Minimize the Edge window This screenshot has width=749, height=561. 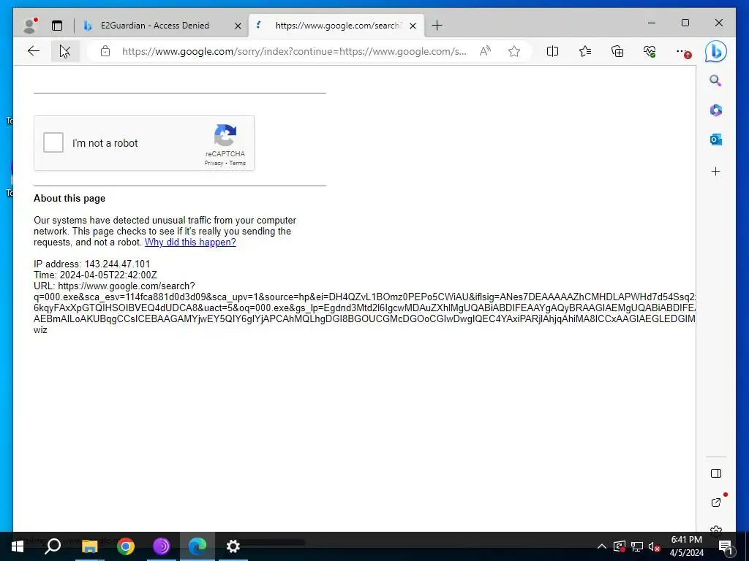[x=652, y=23]
